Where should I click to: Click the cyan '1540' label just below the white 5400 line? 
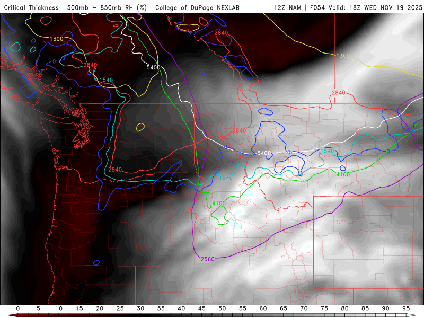point(226,178)
